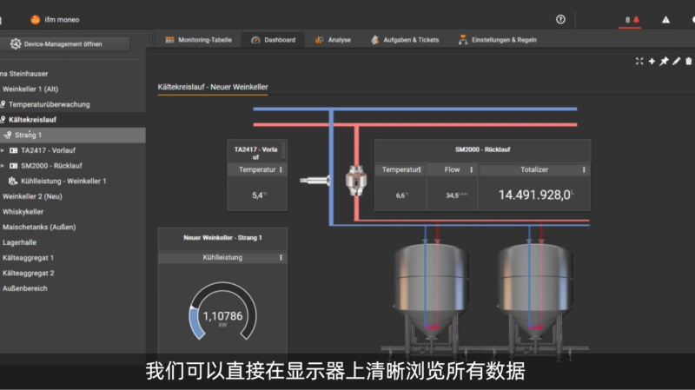Click the Strang 1 location icon

click(x=8, y=135)
